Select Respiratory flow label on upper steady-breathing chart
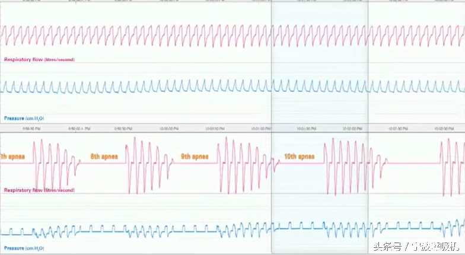 click(x=39, y=59)
